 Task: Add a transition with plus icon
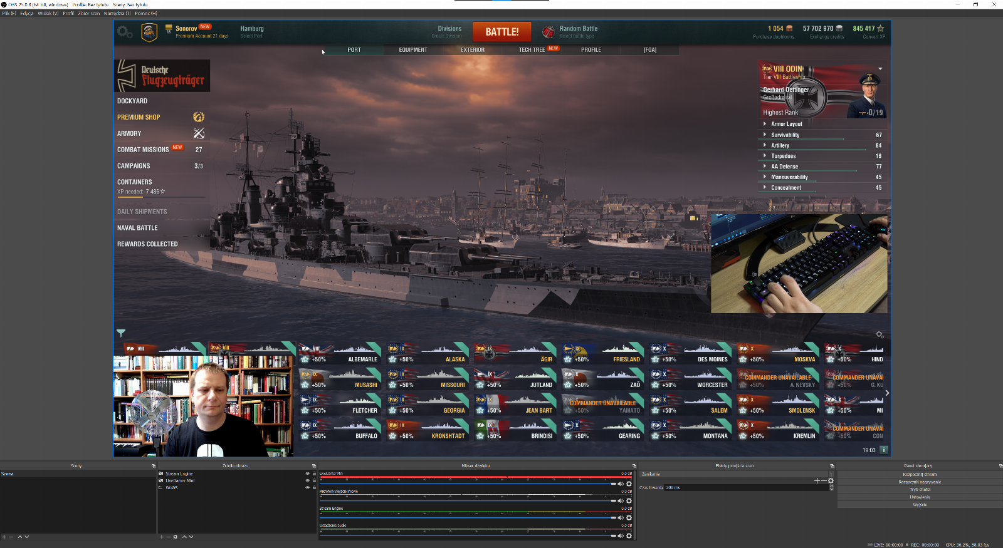coord(817,480)
